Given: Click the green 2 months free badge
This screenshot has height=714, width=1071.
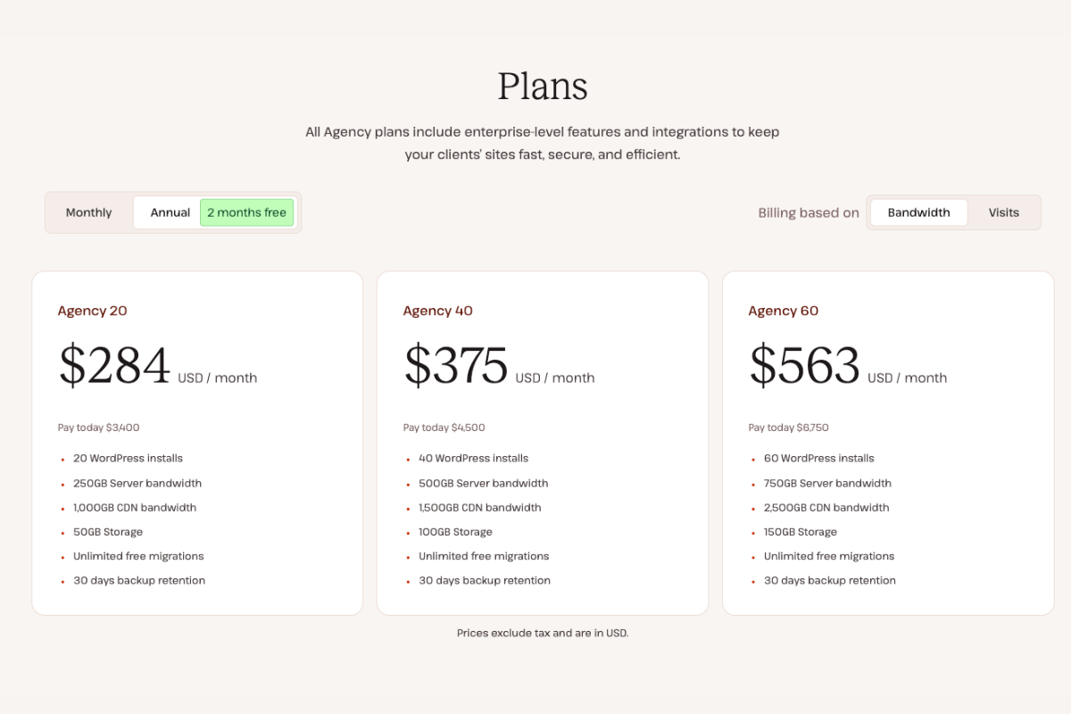Looking at the screenshot, I should click(x=246, y=212).
